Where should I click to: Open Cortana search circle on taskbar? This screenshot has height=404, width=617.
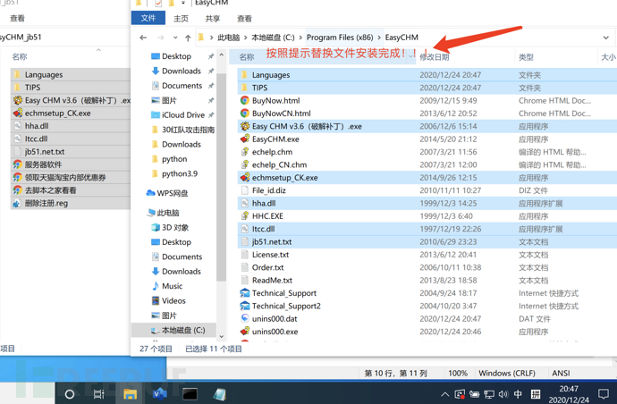[70, 394]
